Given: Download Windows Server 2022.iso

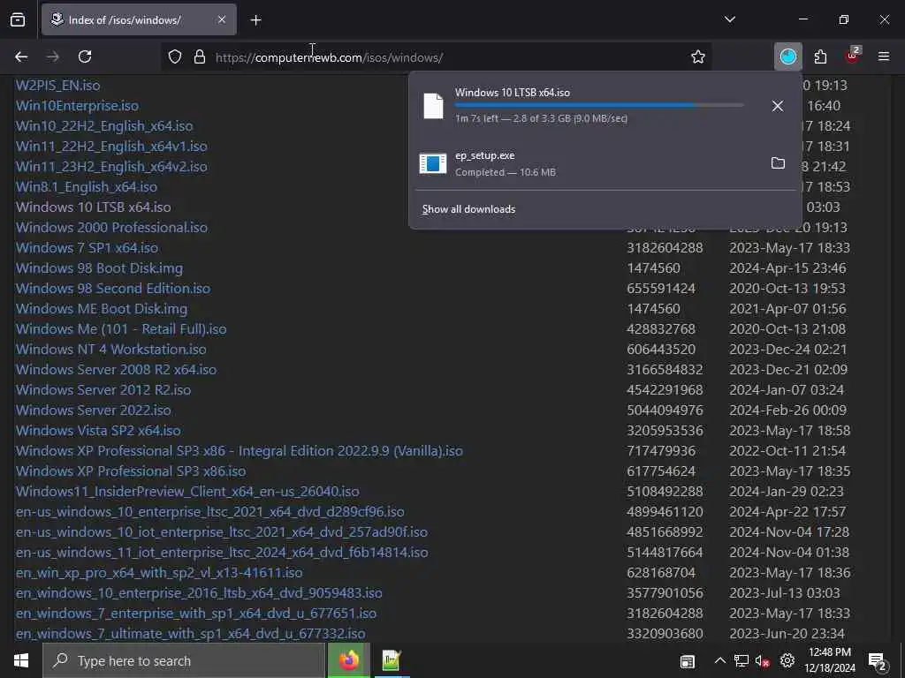Looking at the screenshot, I should point(93,410).
